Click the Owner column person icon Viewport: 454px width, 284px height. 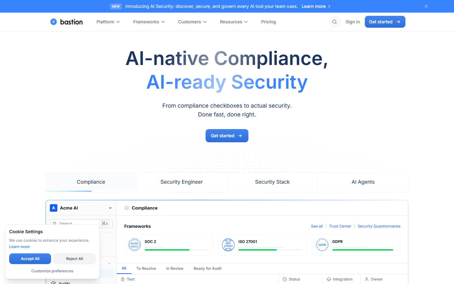coord(367,279)
